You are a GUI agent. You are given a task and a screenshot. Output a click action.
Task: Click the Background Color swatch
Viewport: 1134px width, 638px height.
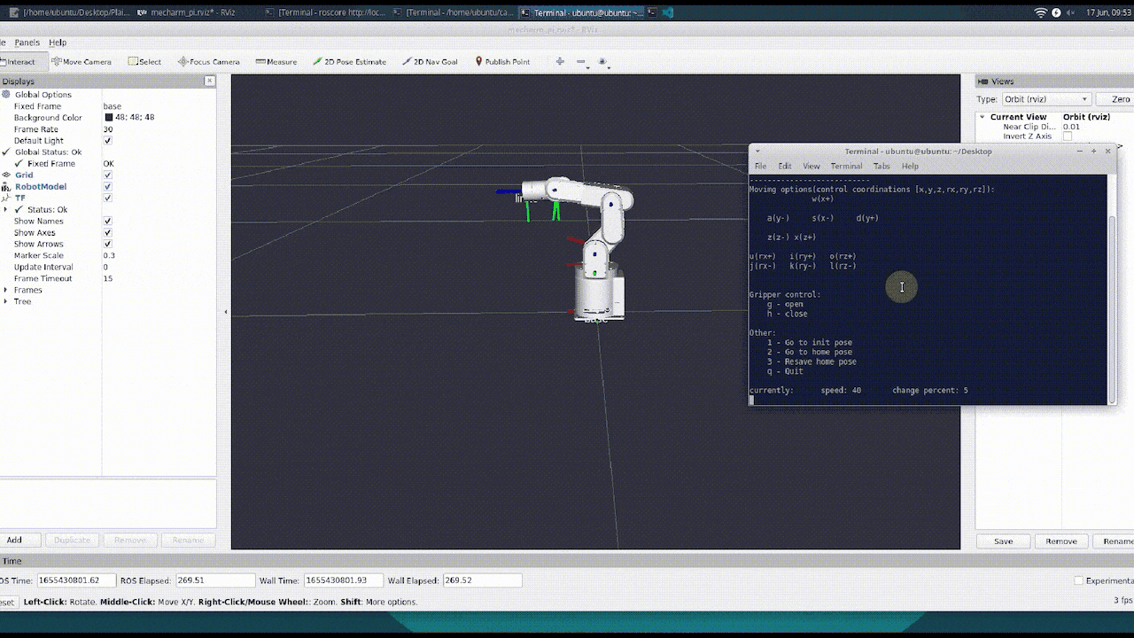pos(109,118)
